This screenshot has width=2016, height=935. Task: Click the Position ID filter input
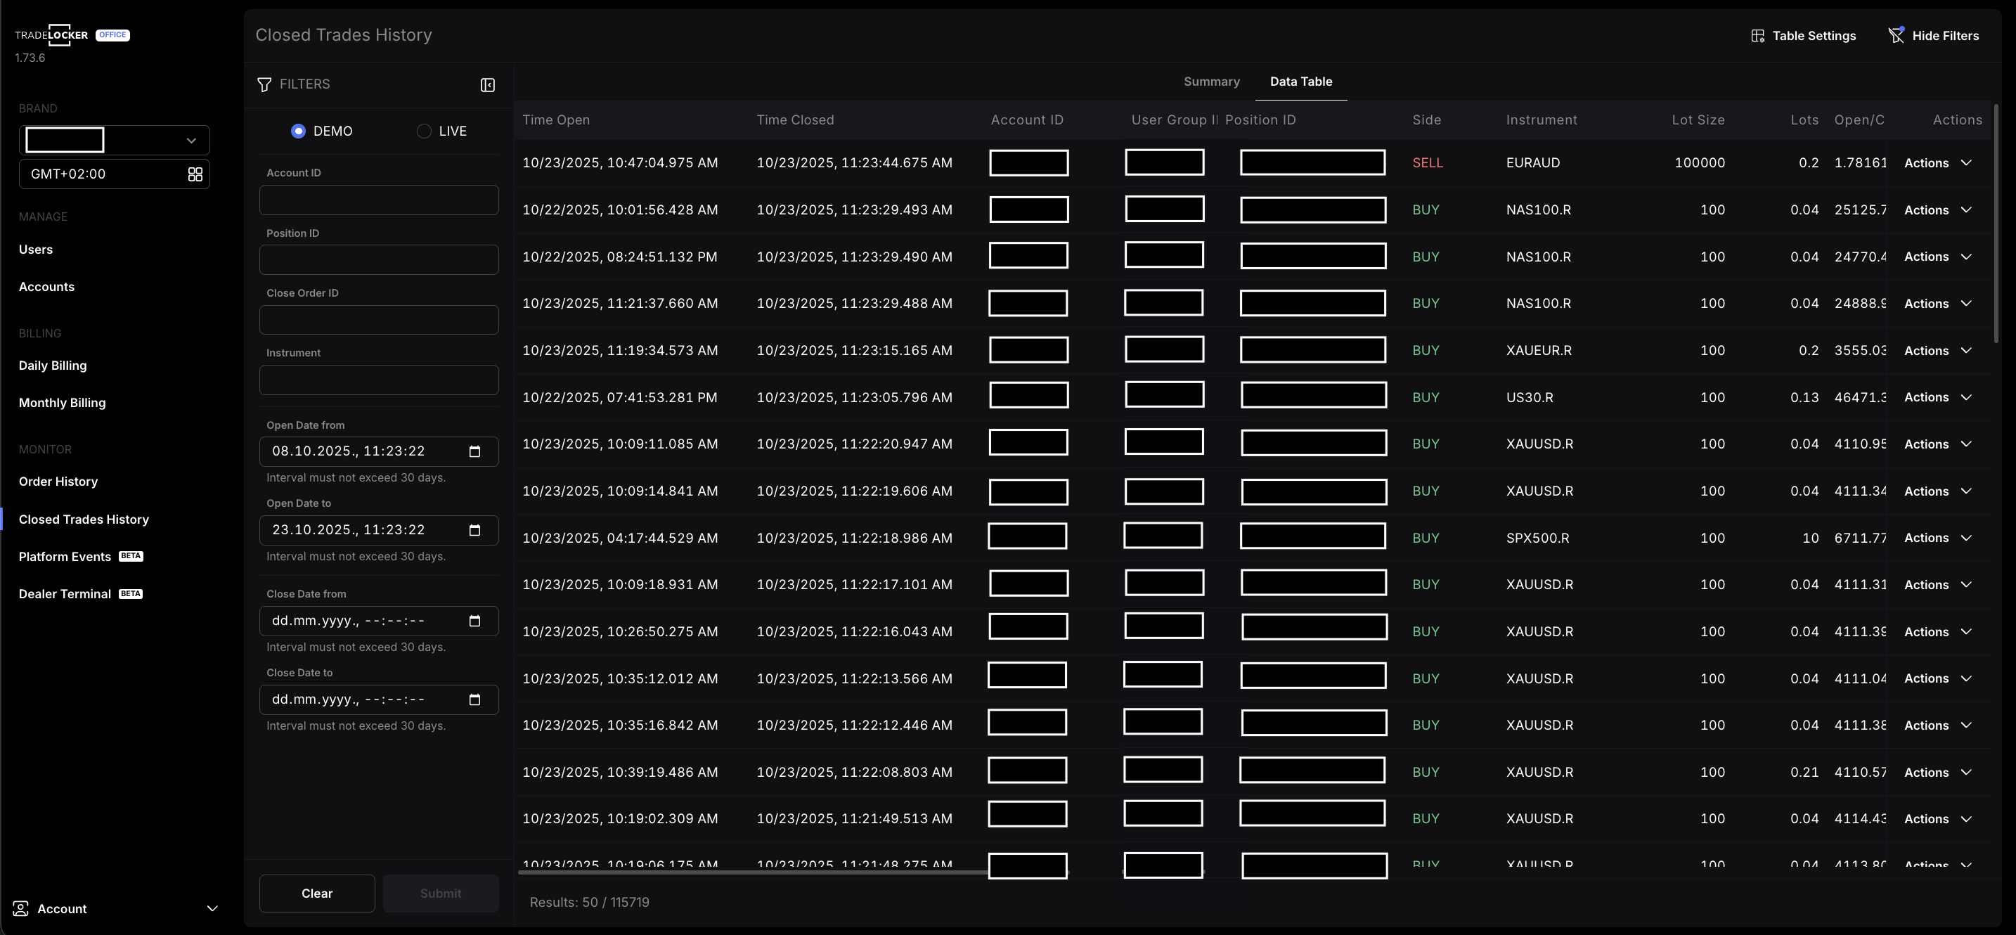[x=379, y=260]
